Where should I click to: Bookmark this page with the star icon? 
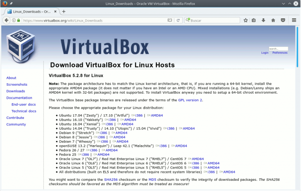[246, 20]
